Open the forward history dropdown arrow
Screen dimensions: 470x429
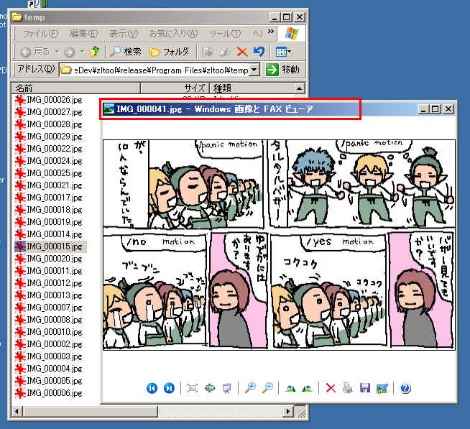(82, 52)
